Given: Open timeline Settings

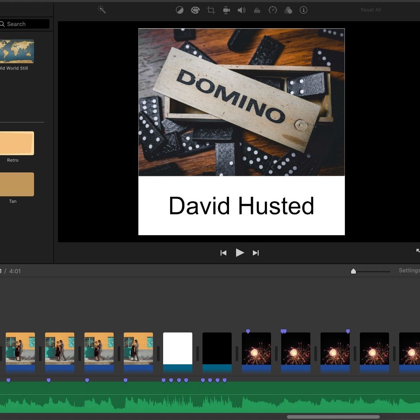Looking at the screenshot, I should pos(409,271).
